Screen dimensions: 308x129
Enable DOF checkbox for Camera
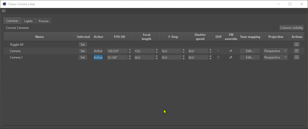[x=218, y=51]
